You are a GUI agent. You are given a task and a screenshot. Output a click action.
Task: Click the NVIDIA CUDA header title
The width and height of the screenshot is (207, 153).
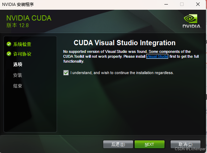[29, 18]
